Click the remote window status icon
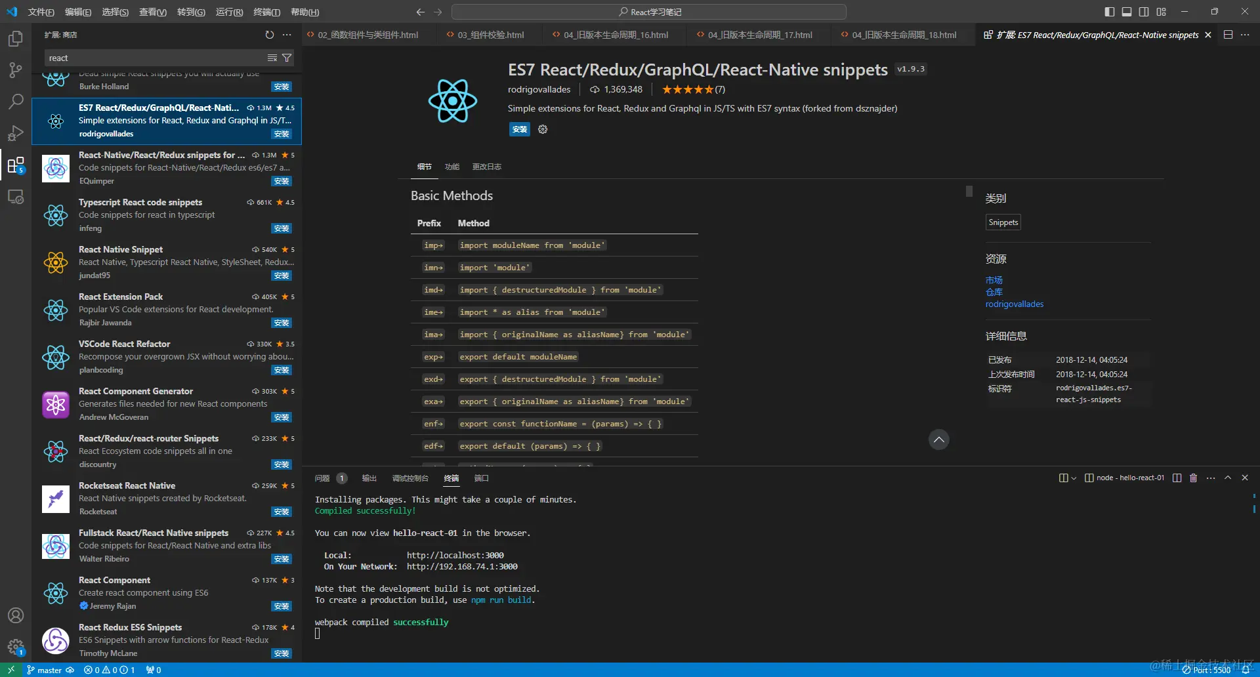The width and height of the screenshot is (1260, 677). 11,670
